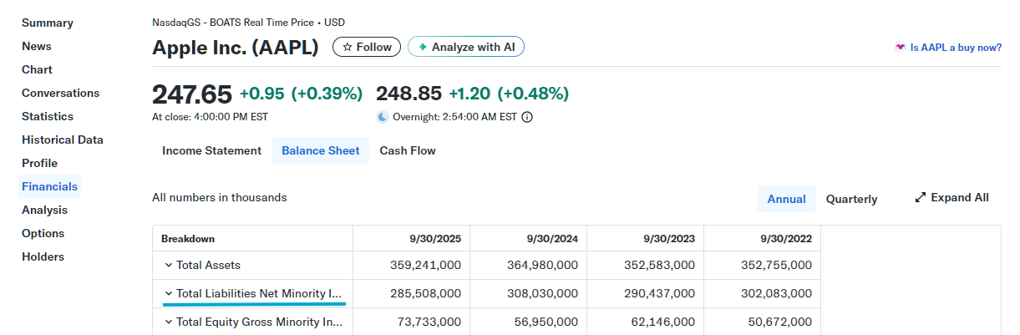Open the Chart section
Screen dimensions: 1020x335
coord(37,69)
